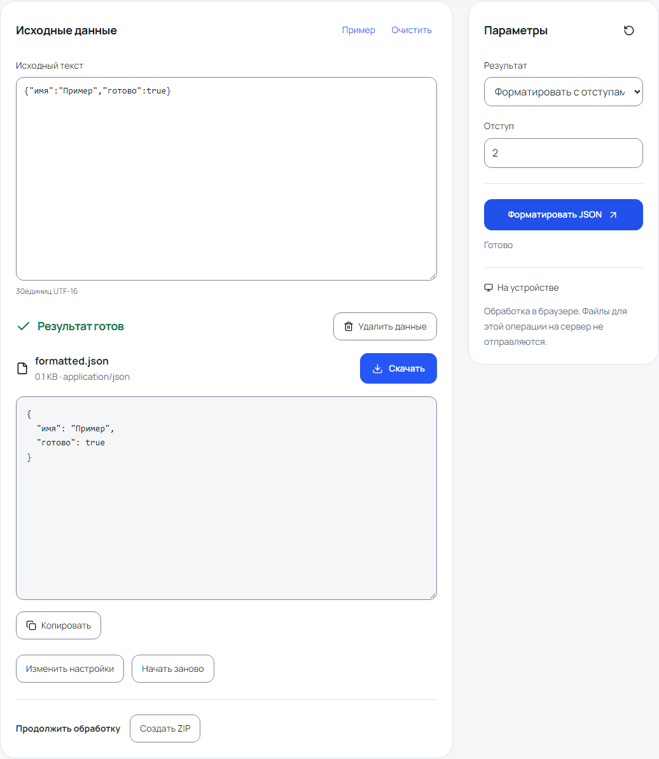Click the reset parameters circular arrow icon
The height and width of the screenshot is (759, 659).
628,31
